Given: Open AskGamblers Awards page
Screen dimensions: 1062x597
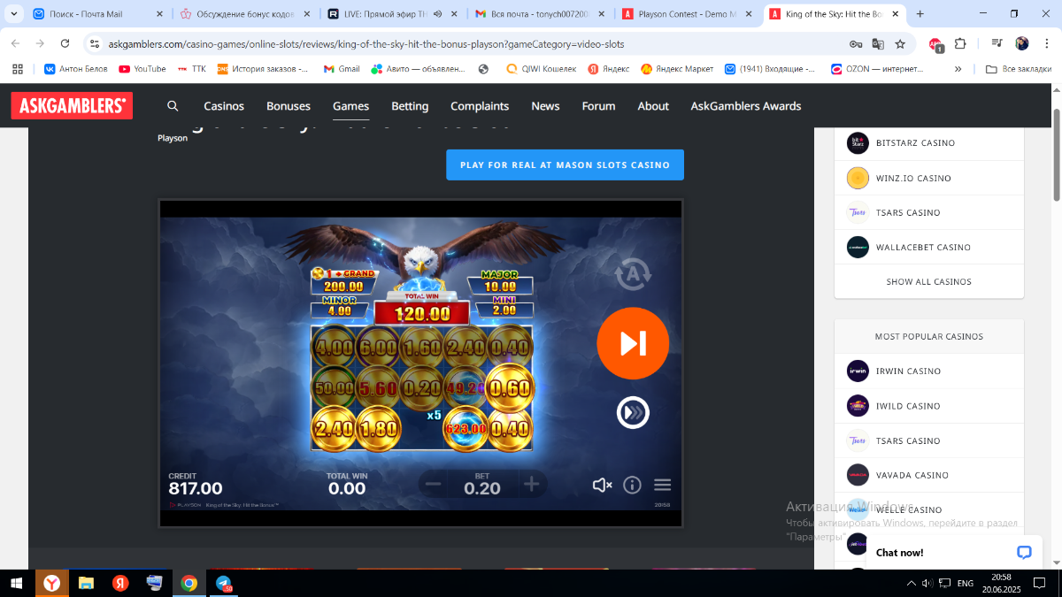Looking at the screenshot, I should [746, 106].
